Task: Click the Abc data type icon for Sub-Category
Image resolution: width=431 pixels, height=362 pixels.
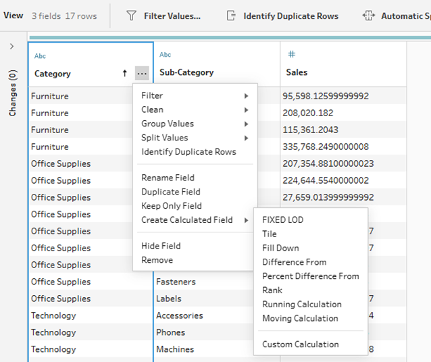Action: [x=166, y=55]
